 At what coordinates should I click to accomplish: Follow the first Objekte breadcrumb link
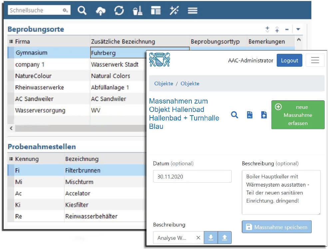click(x=164, y=83)
